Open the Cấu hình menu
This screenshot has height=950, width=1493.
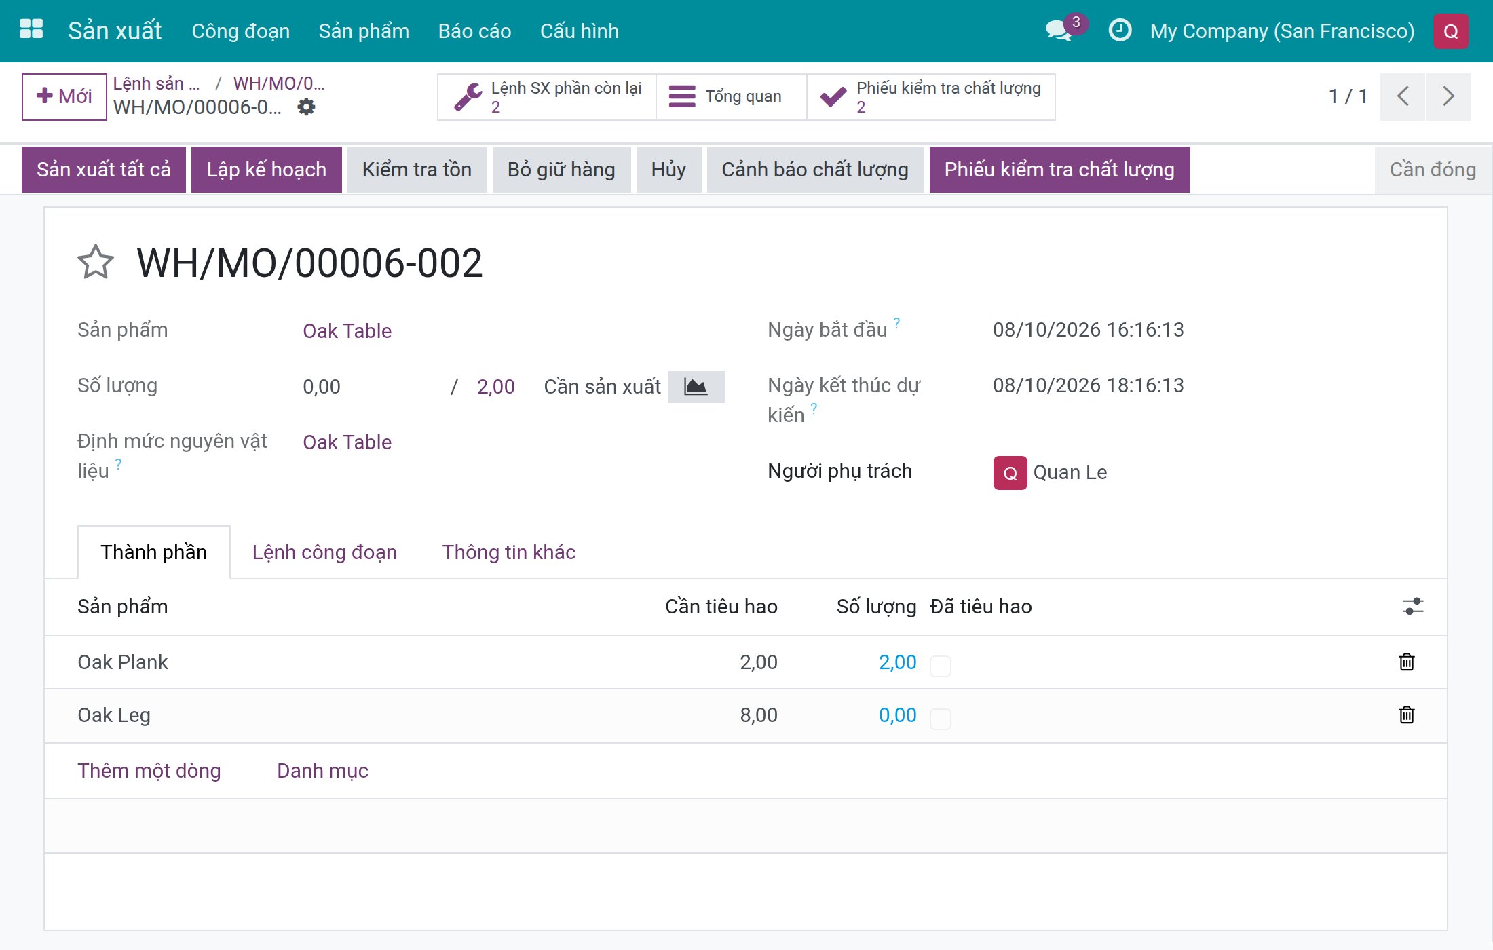pos(579,31)
